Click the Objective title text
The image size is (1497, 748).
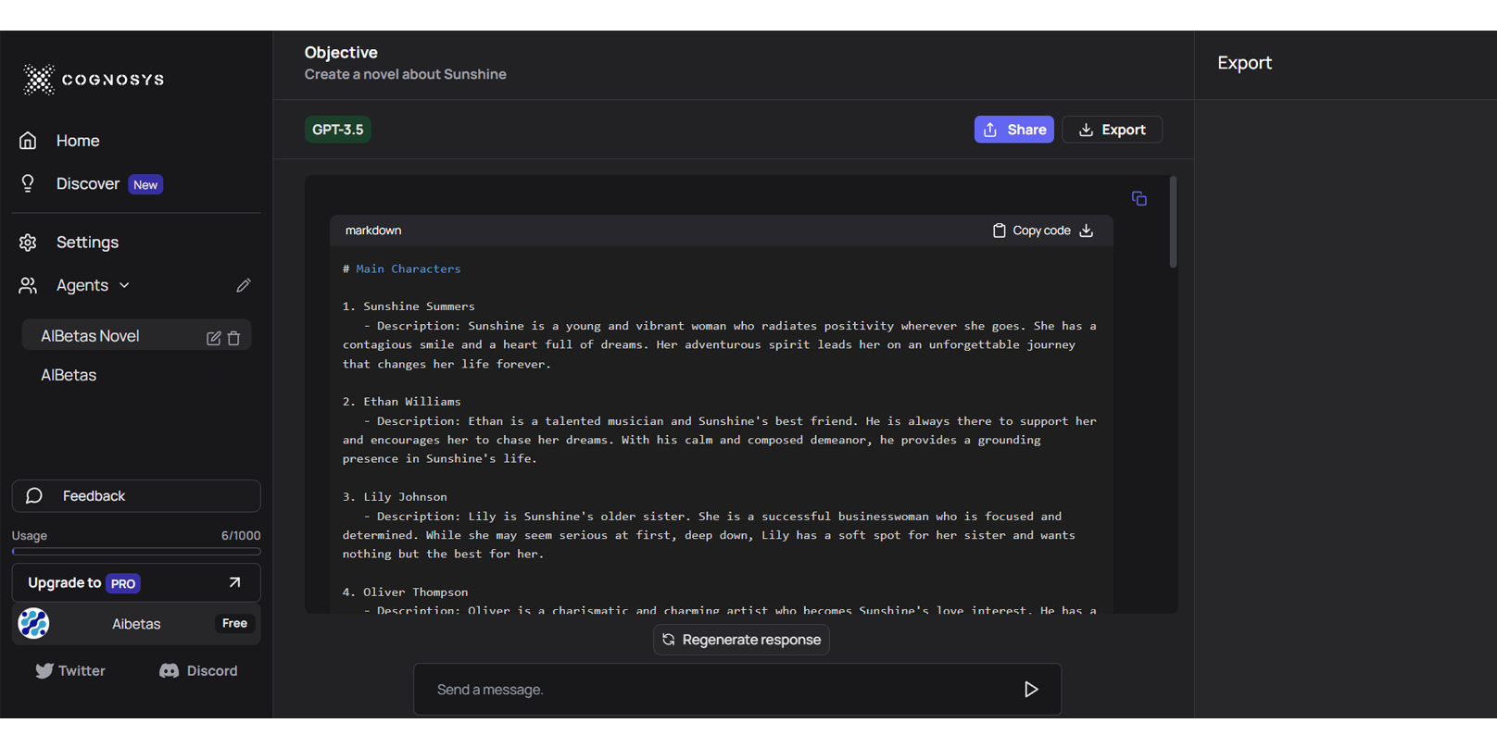click(x=341, y=53)
